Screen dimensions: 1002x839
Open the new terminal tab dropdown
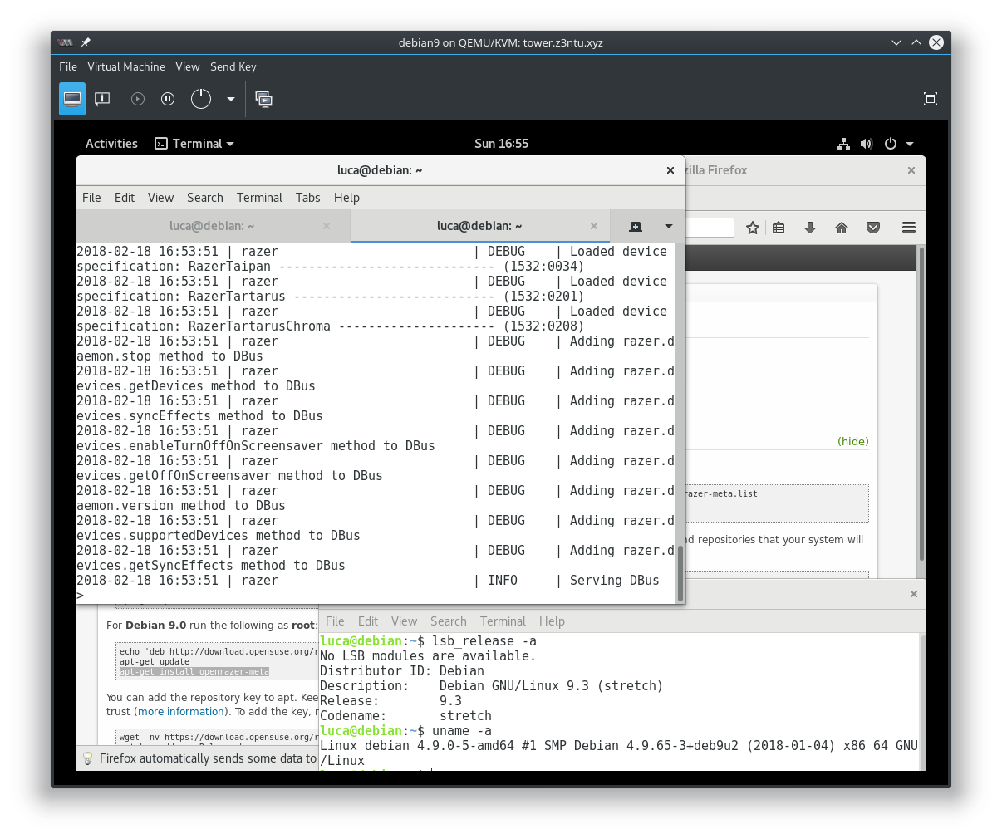click(x=668, y=226)
